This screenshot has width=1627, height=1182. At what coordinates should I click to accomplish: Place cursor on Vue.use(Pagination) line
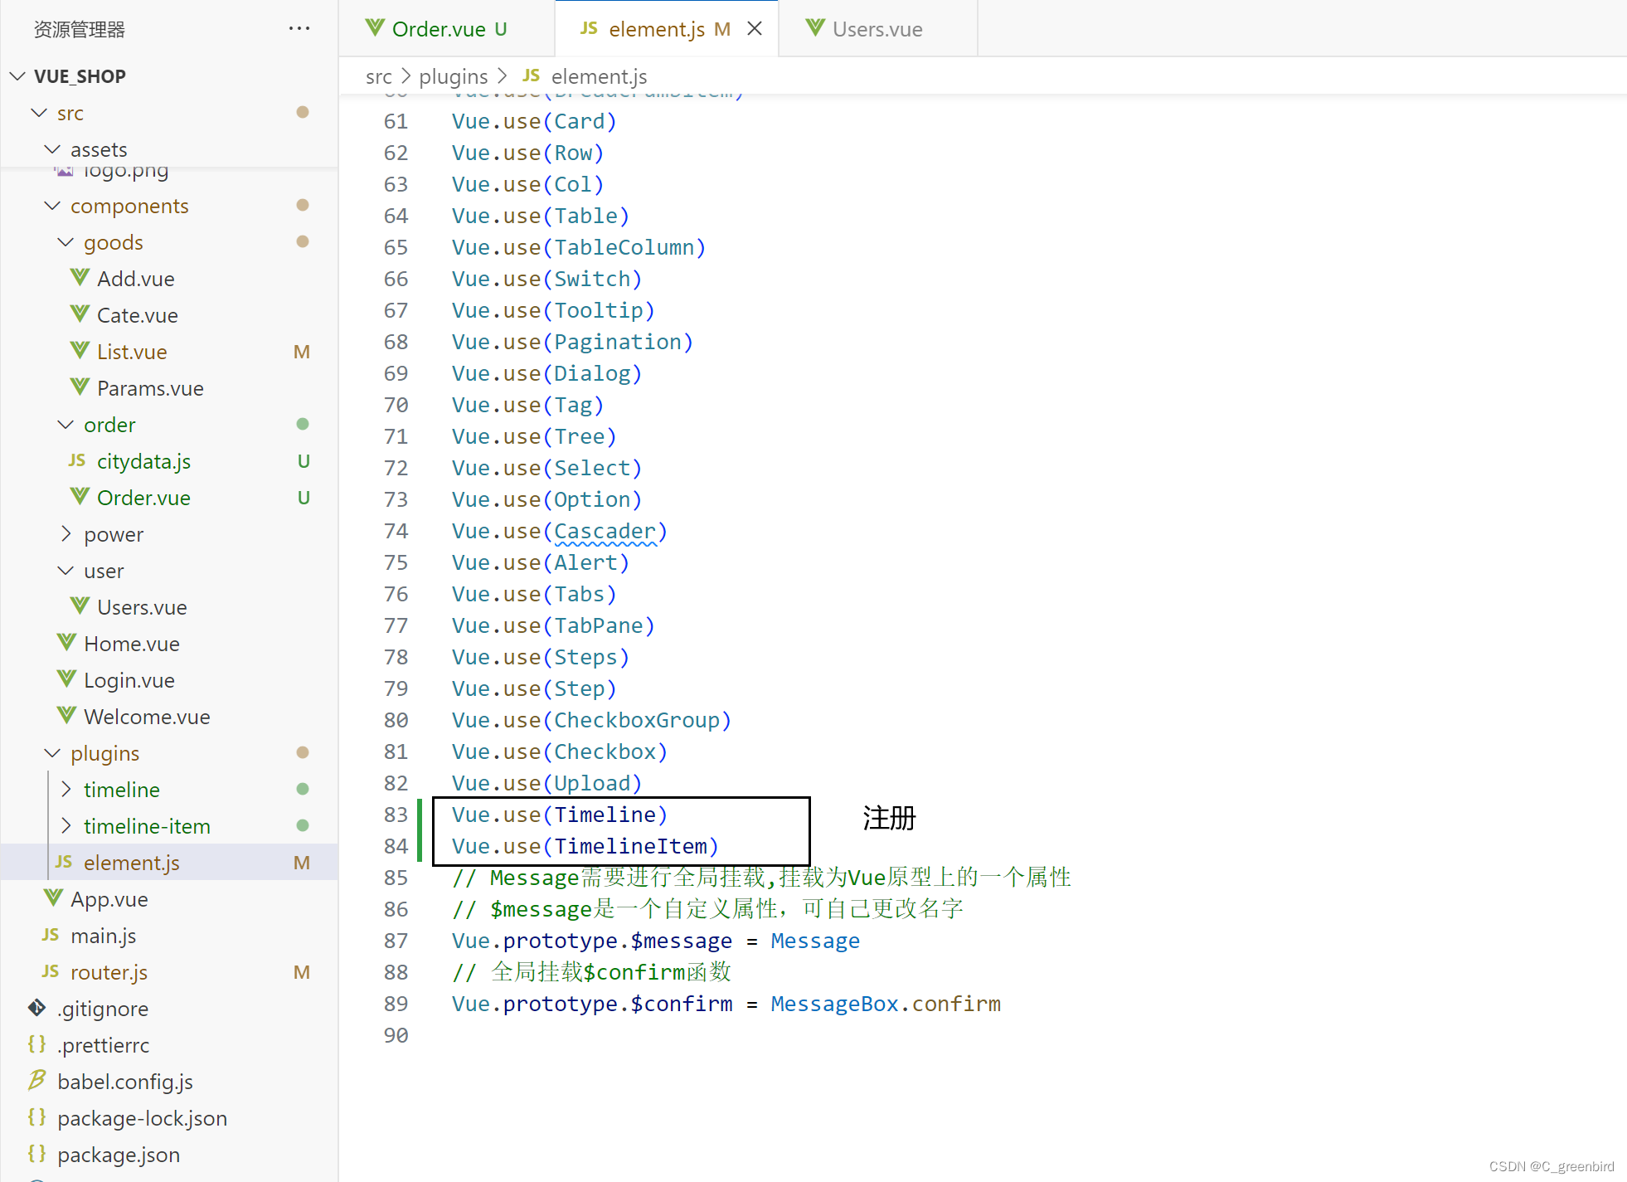tap(572, 342)
